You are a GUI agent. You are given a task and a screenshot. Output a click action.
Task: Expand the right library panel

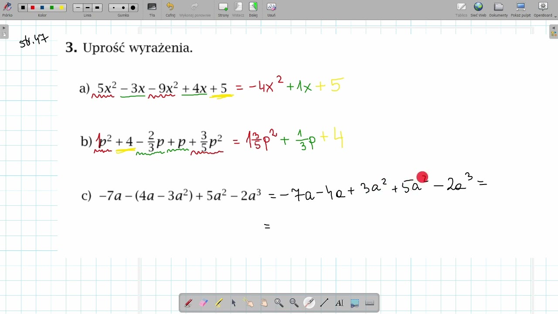pos(554,31)
